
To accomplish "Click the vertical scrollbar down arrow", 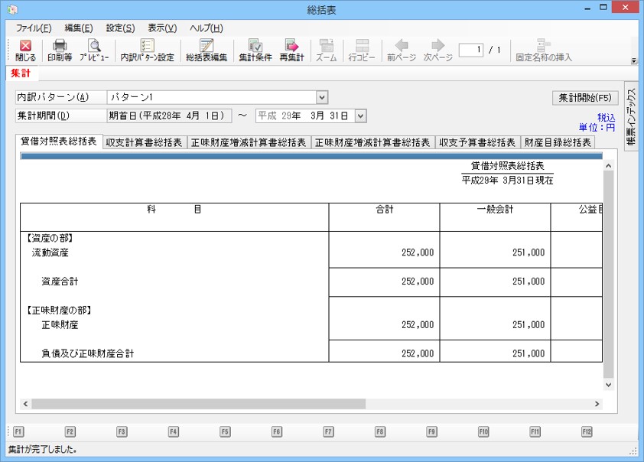I will tap(609, 386).
